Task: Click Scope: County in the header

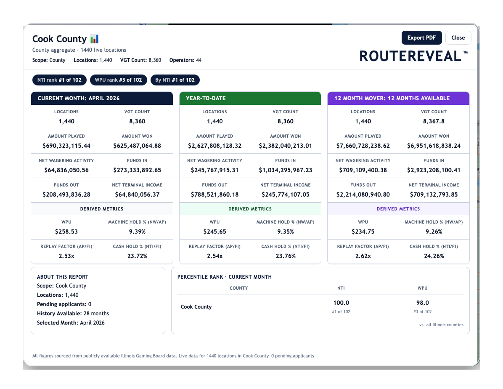Action: point(49,60)
